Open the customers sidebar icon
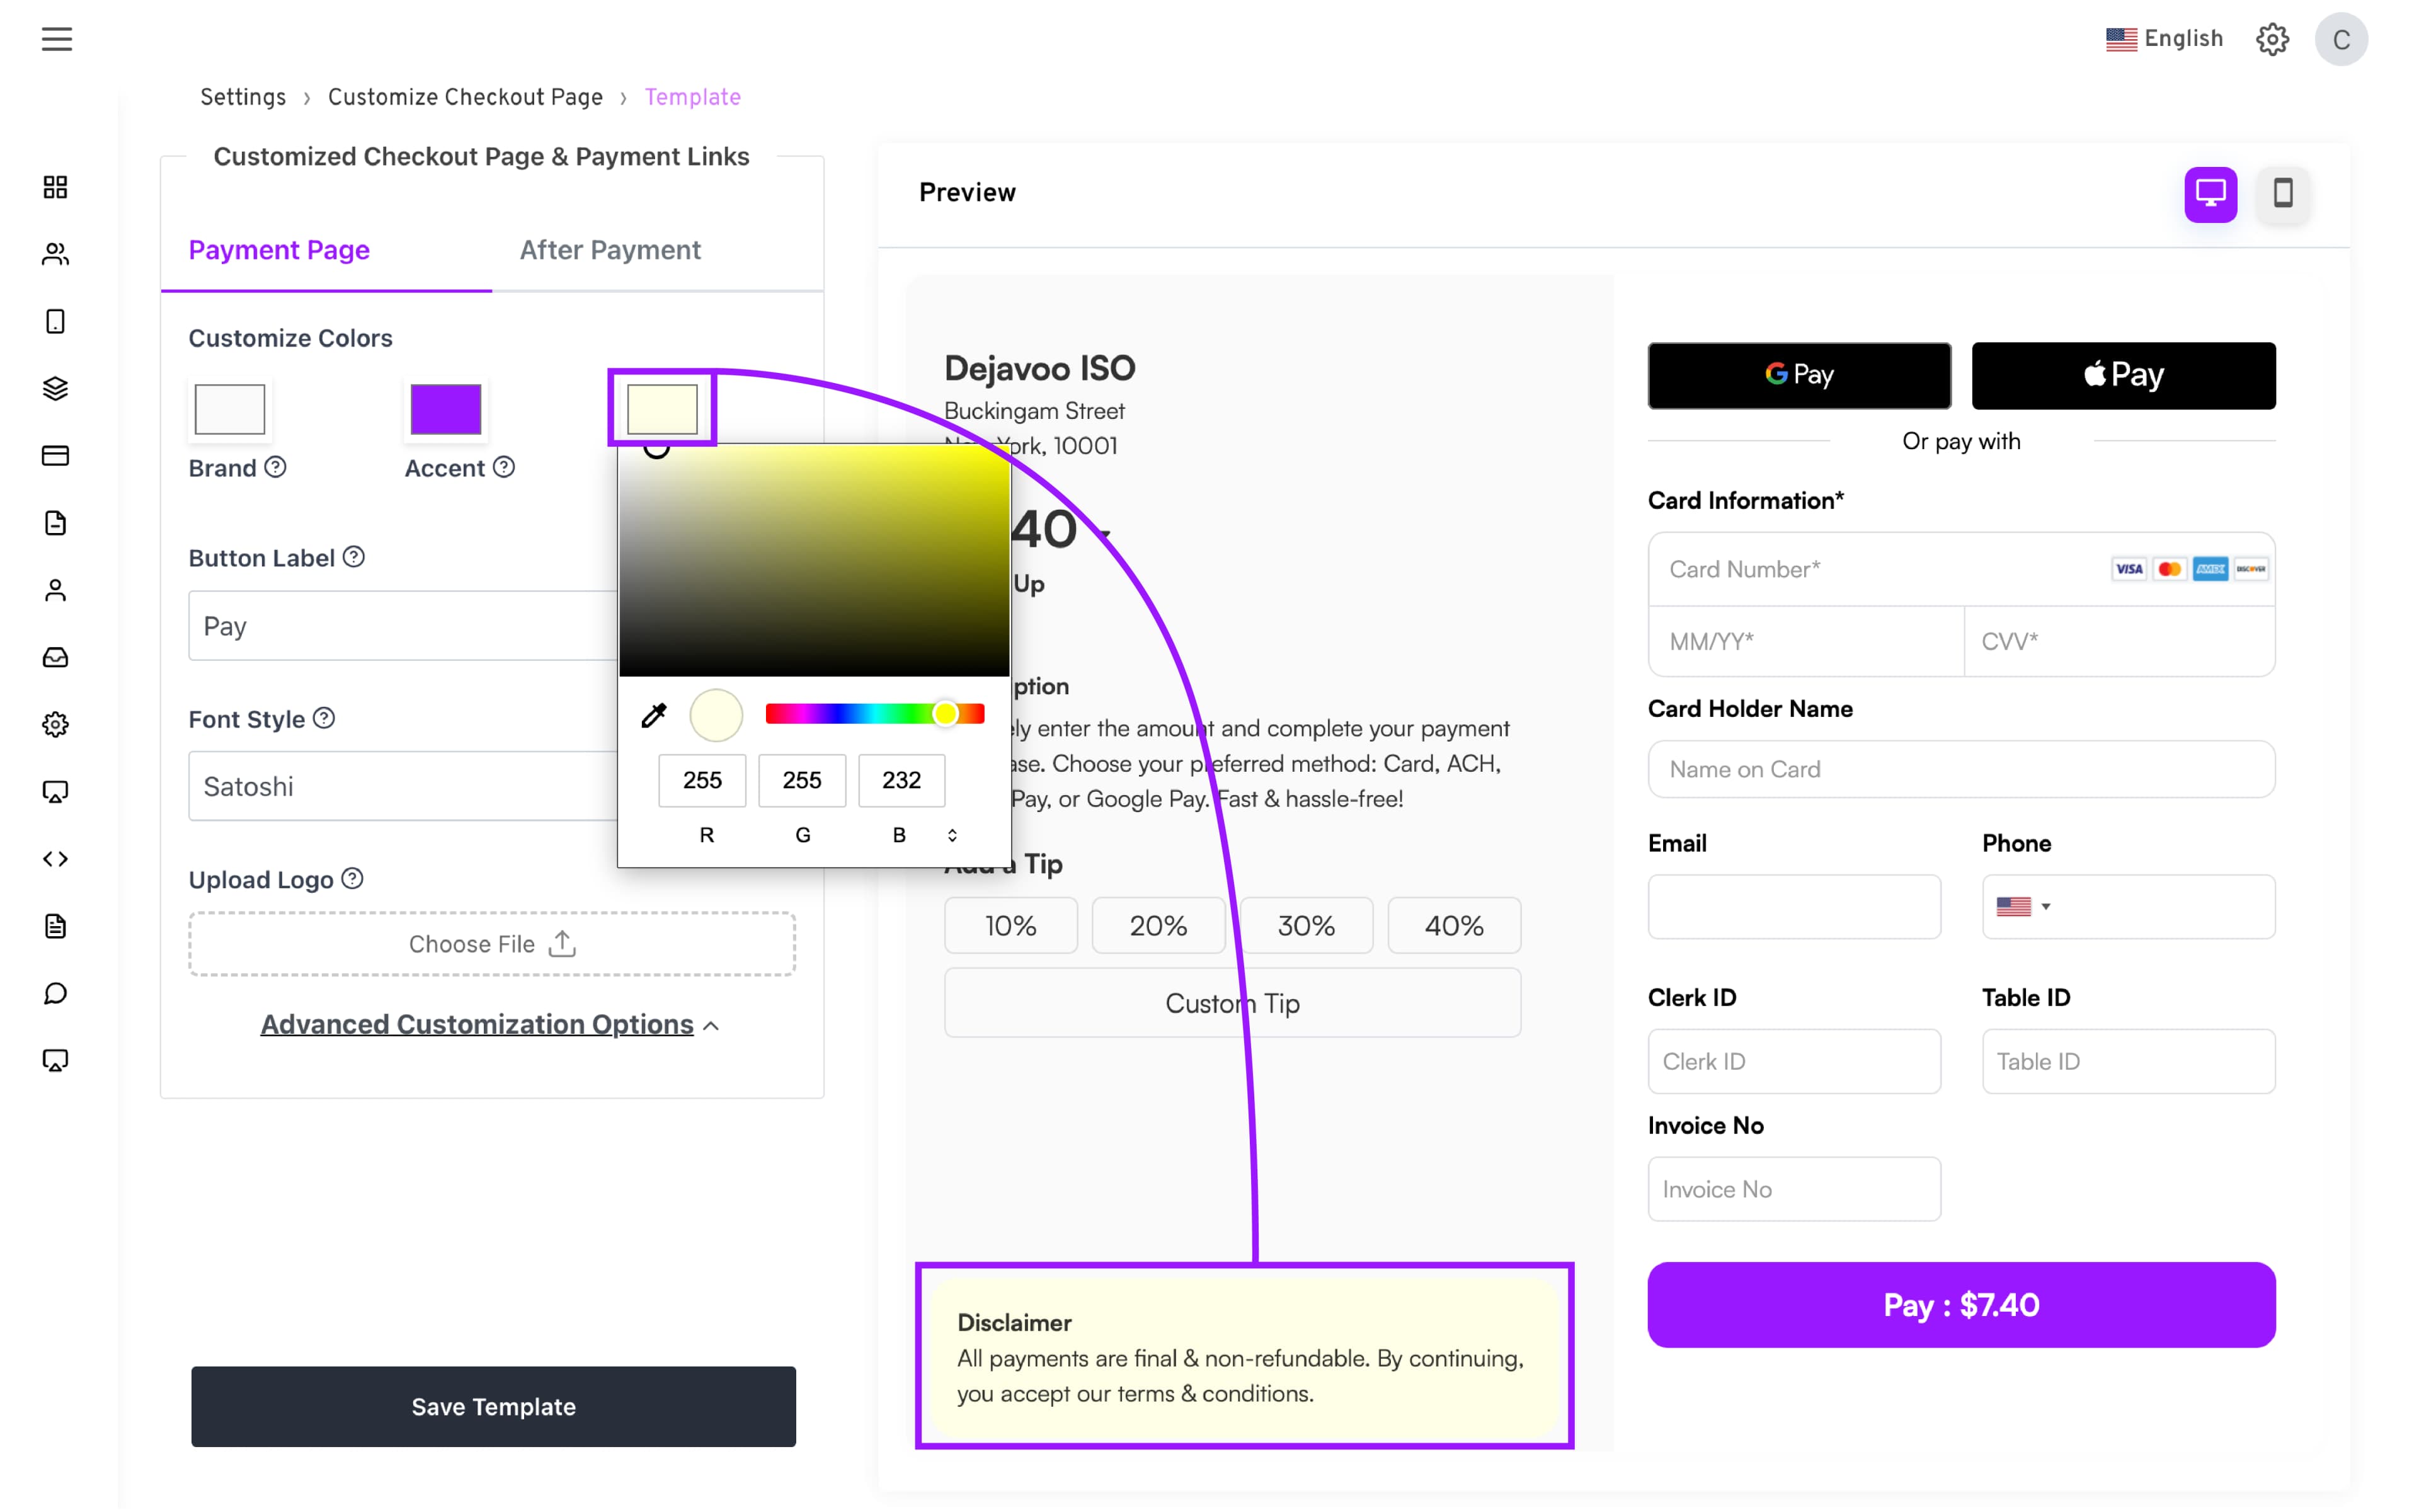Screen dimensions: 2419x1512 [x=56, y=254]
